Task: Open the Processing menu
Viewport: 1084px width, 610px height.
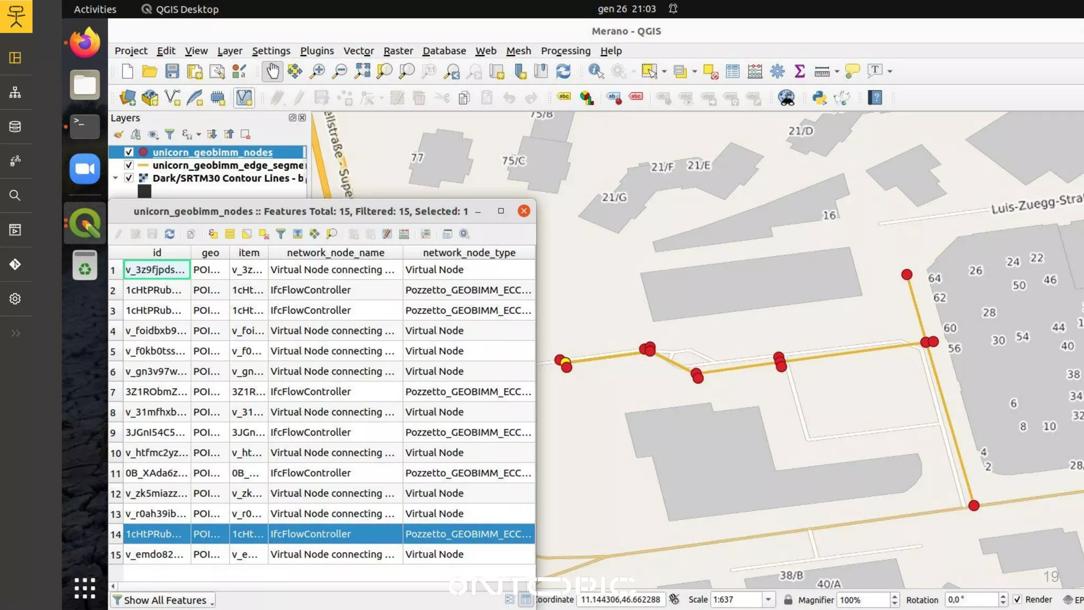Action: [x=565, y=51]
